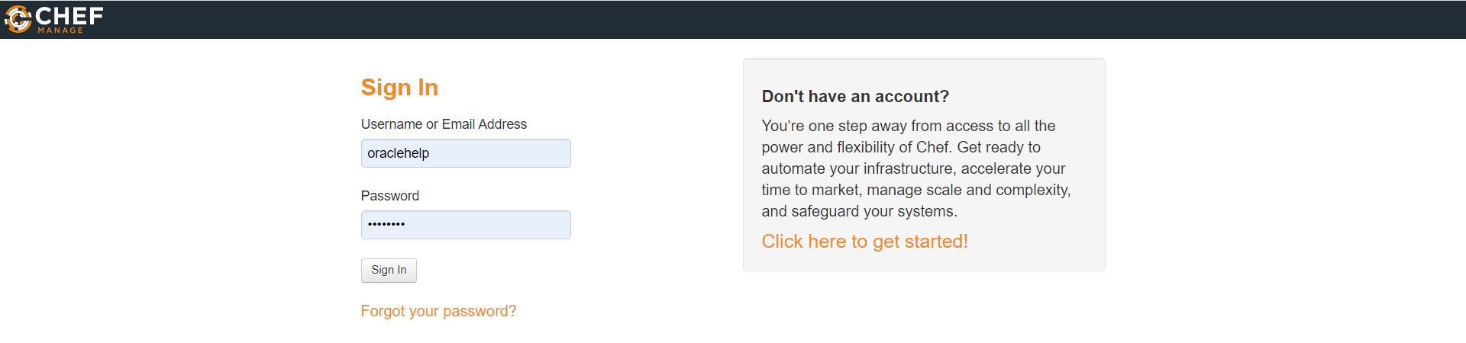Follow the Click here to get started! link
This screenshot has width=1466, height=343.
(864, 242)
